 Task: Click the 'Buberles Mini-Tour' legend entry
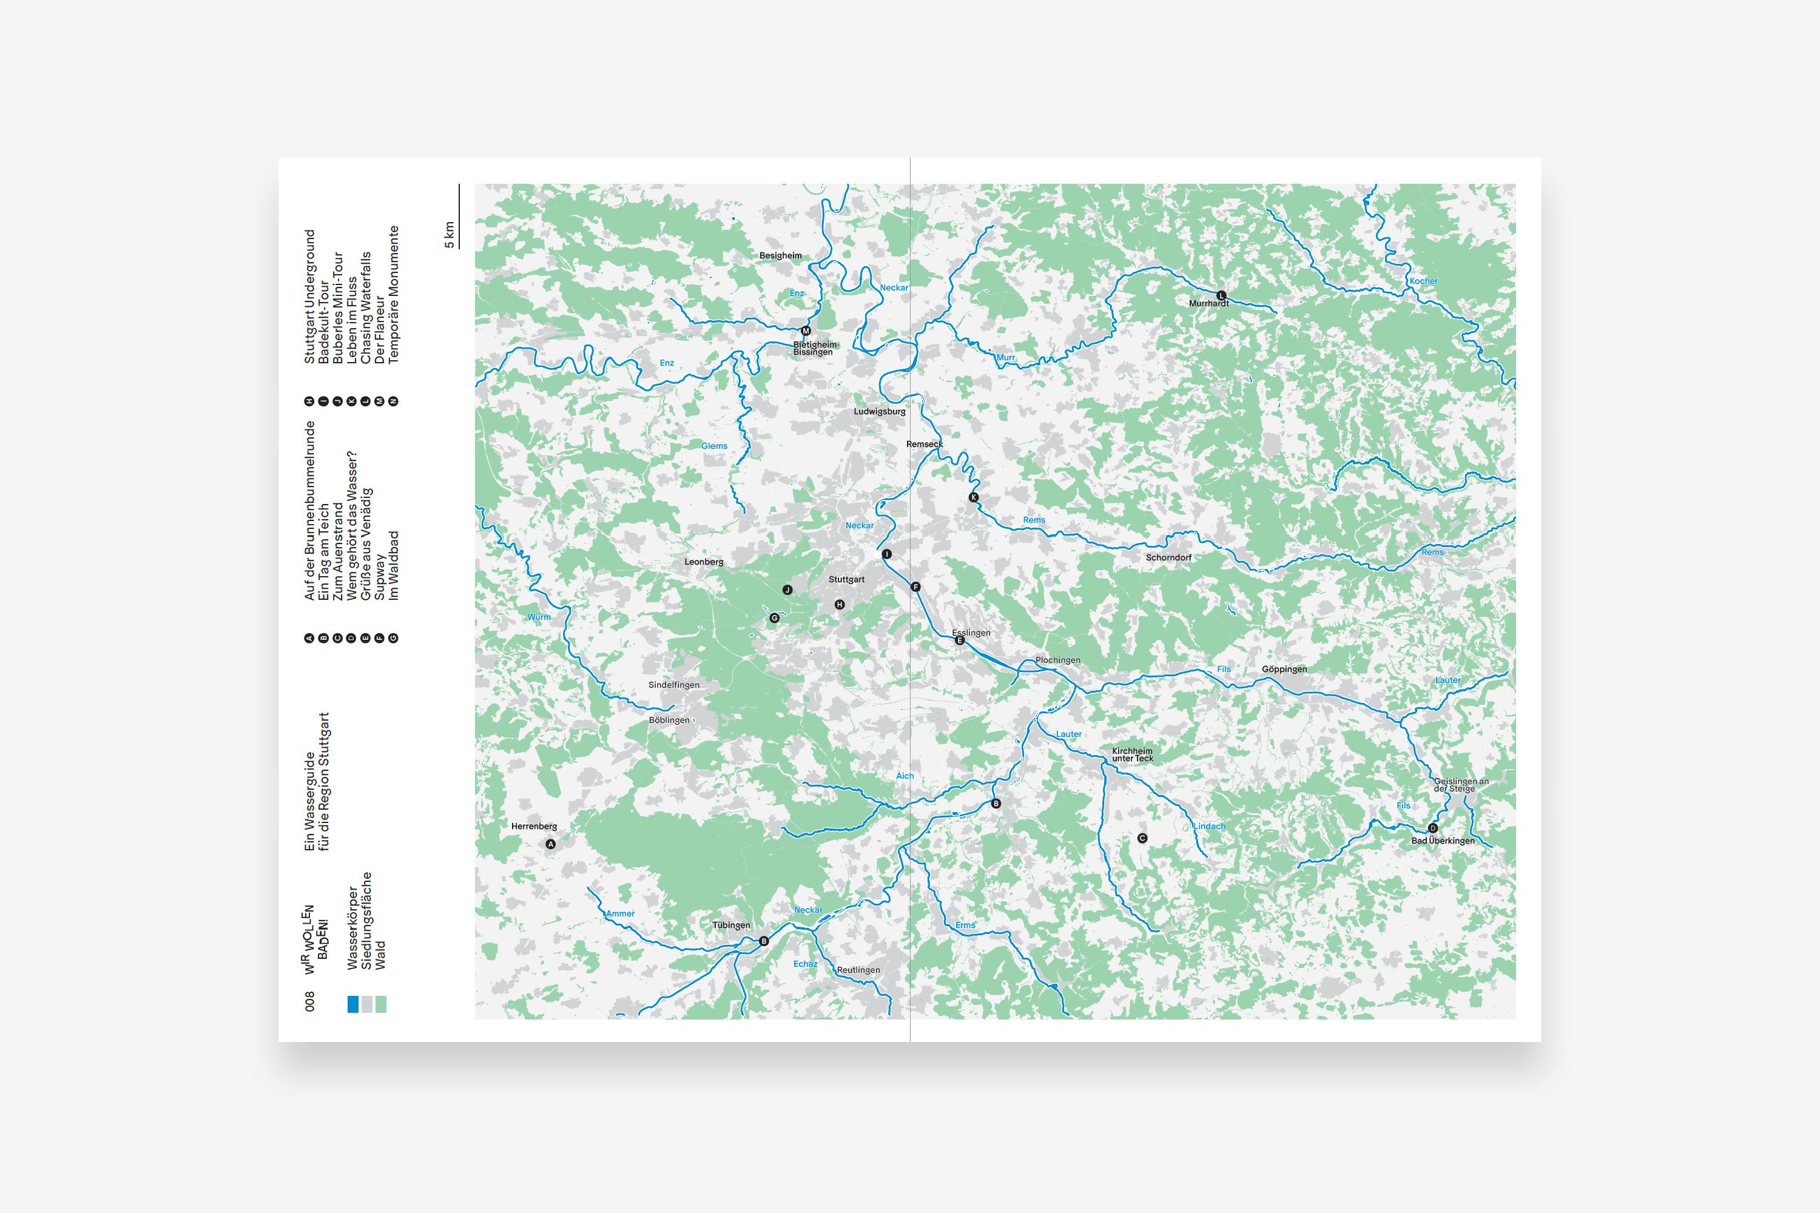[x=337, y=308]
